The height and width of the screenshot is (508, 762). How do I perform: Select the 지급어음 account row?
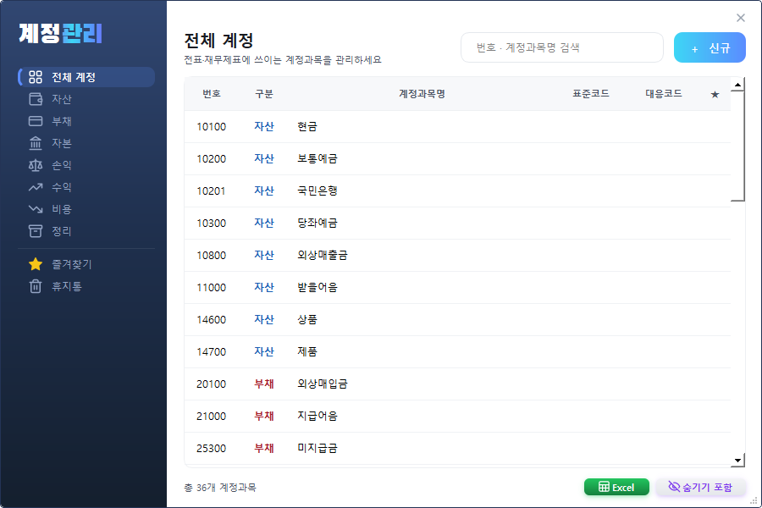(457, 416)
